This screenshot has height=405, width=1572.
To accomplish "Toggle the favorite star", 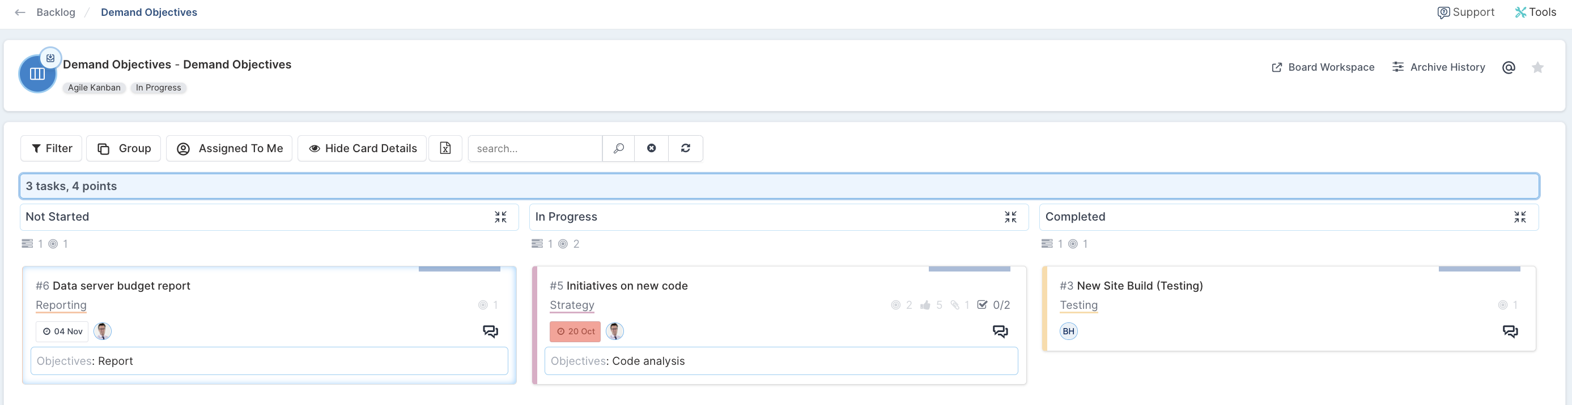I will (1538, 68).
